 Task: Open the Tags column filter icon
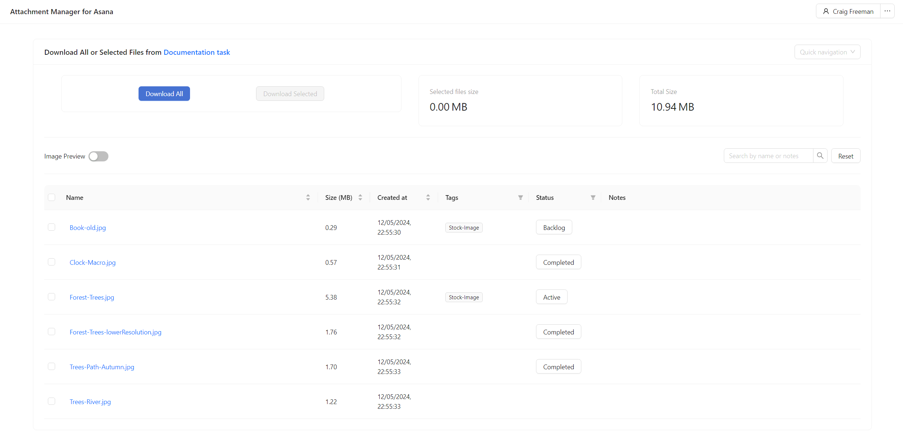(x=520, y=197)
